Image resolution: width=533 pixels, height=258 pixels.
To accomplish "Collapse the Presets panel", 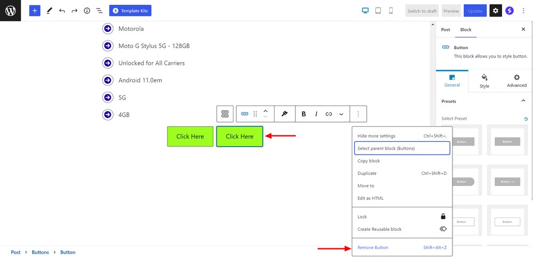I will tap(523, 101).
